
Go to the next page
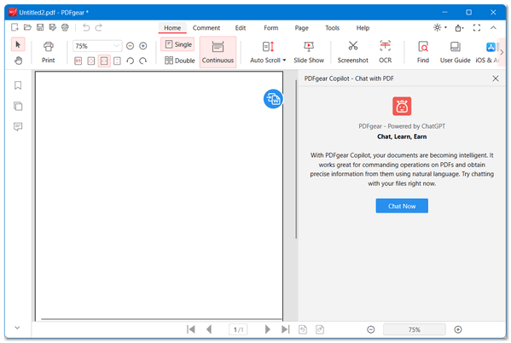click(267, 329)
